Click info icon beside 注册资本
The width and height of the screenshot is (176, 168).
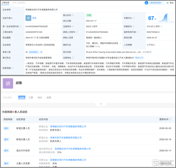click(73, 26)
